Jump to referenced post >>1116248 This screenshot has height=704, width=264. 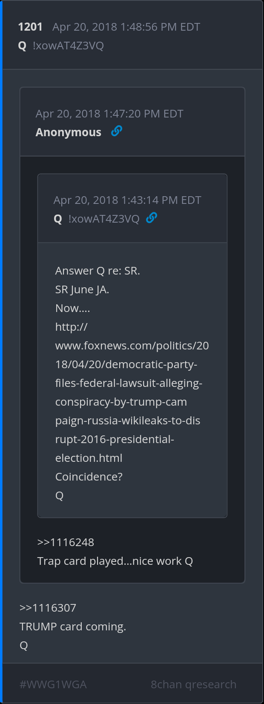pyautogui.click(x=66, y=542)
